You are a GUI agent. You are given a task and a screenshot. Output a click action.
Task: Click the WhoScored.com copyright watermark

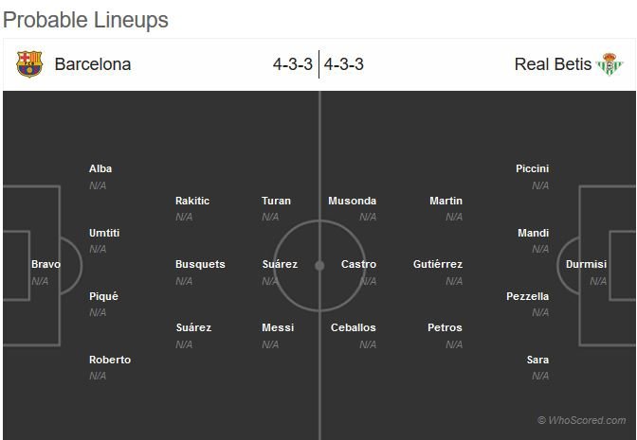(x=581, y=420)
